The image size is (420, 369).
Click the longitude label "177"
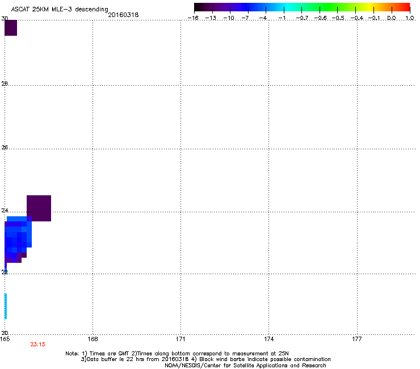pos(357,339)
